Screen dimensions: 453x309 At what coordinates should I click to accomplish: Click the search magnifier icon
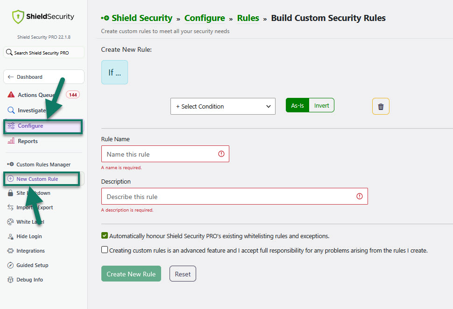(9, 53)
